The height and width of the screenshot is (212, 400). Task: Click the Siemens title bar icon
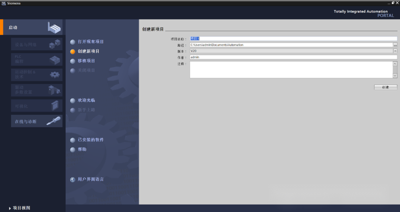click(x=3, y=3)
